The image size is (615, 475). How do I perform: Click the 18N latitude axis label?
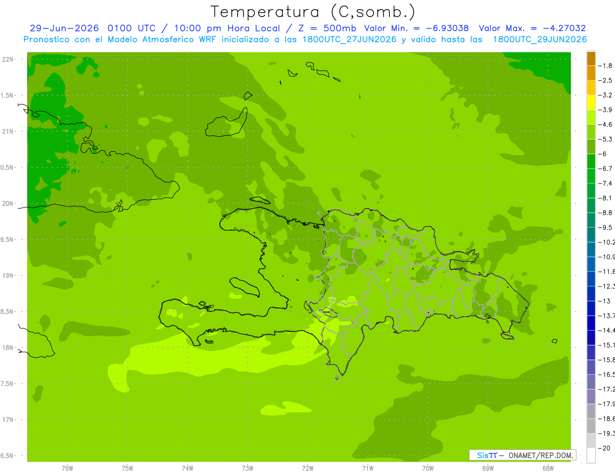coord(8,347)
